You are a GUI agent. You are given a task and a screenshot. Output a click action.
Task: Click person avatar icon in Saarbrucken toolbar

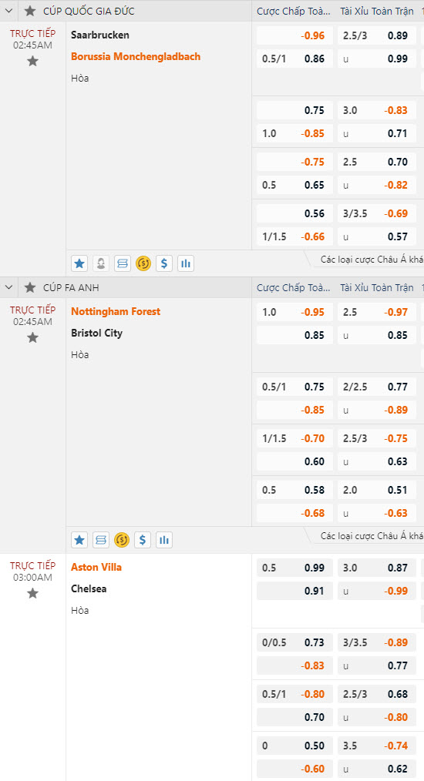point(101,263)
